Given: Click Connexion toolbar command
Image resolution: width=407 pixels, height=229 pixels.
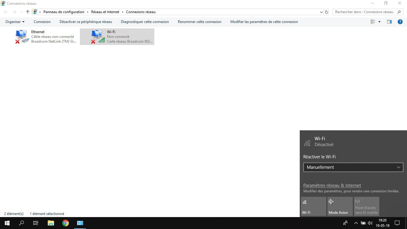Looking at the screenshot, I should 42,22.
